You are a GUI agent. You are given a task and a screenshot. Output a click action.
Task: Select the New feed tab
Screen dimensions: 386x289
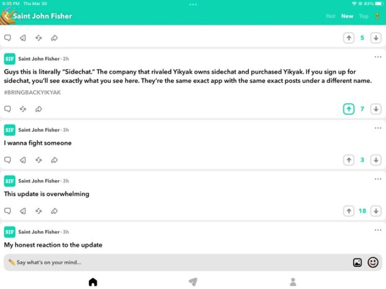coord(347,16)
